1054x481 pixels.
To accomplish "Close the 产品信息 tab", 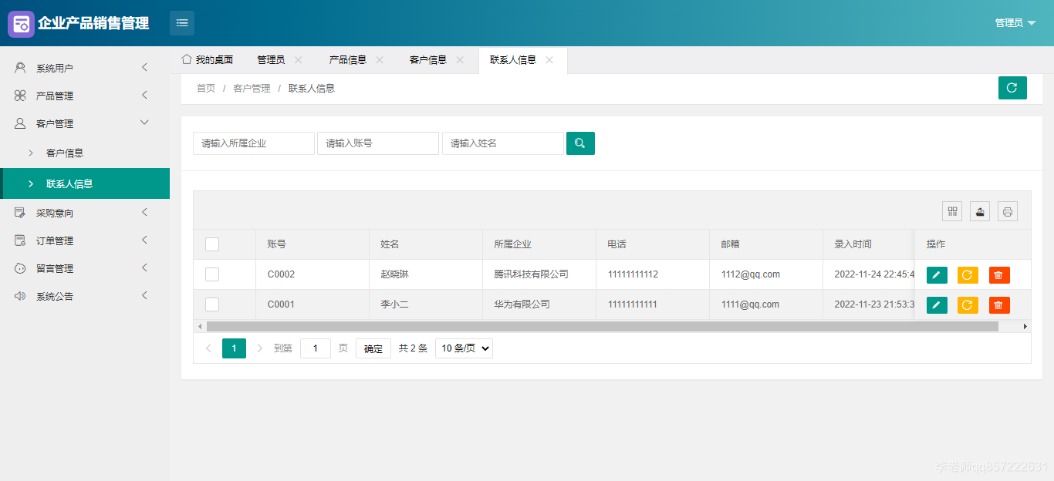I will tap(380, 60).
